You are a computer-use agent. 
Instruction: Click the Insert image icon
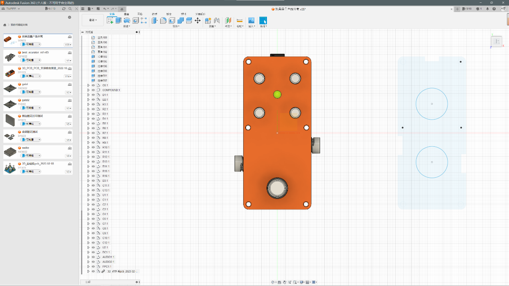[251, 20]
